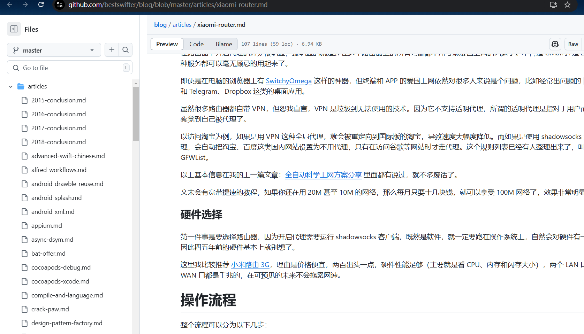Open blog breadcrumb link
Image resolution: width=584 pixels, height=334 pixels.
click(160, 25)
